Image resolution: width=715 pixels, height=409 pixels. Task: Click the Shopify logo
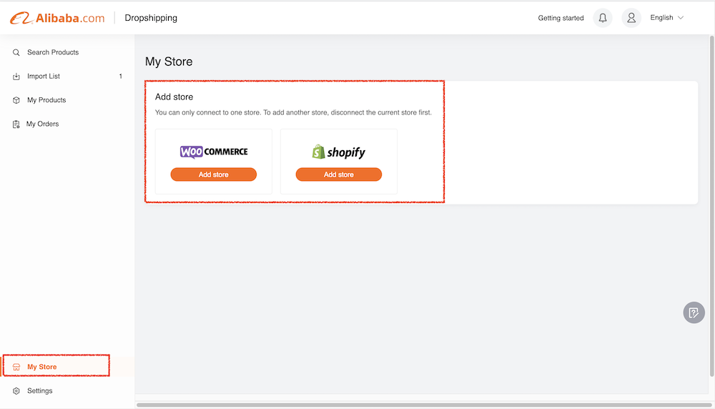[339, 152]
